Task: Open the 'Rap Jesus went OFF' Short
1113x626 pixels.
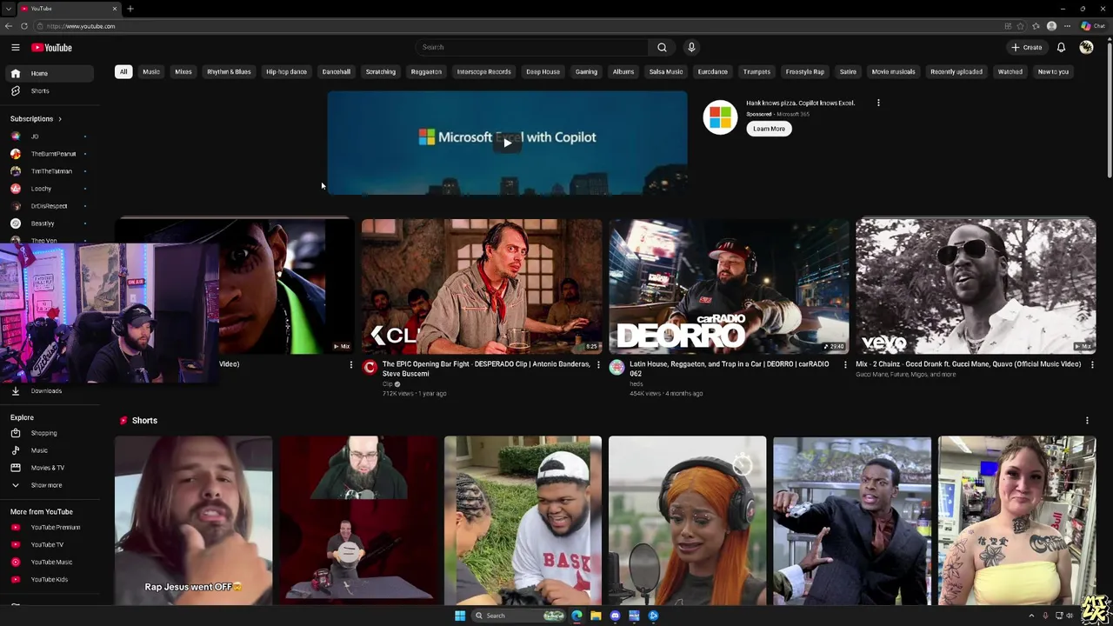Action: 193,520
